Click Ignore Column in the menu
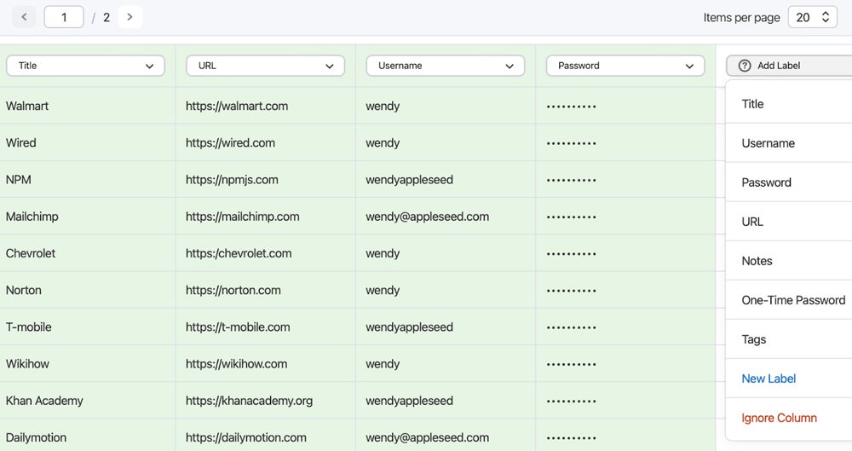Image resolution: width=852 pixels, height=451 pixels. pos(779,418)
